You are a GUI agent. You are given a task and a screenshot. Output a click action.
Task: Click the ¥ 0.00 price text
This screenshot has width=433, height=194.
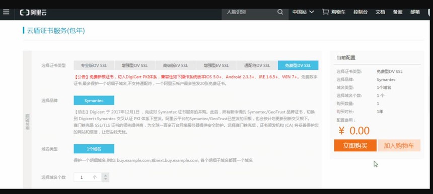coord(354,131)
